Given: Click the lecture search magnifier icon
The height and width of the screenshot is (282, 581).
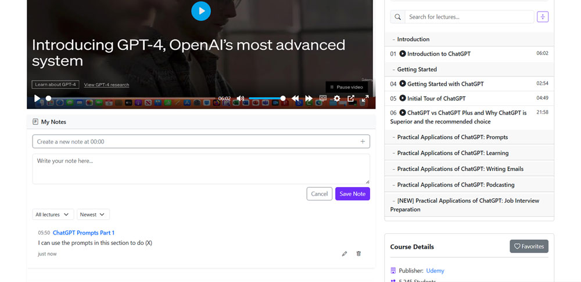Looking at the screenshot, I should 397,17.
